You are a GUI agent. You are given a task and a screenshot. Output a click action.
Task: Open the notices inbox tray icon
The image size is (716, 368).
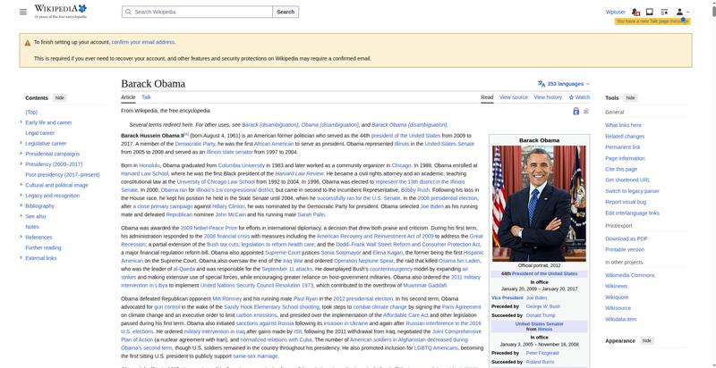click(650, 12)
